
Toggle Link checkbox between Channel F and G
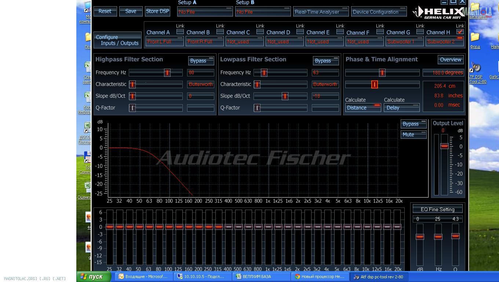(380, 32)
